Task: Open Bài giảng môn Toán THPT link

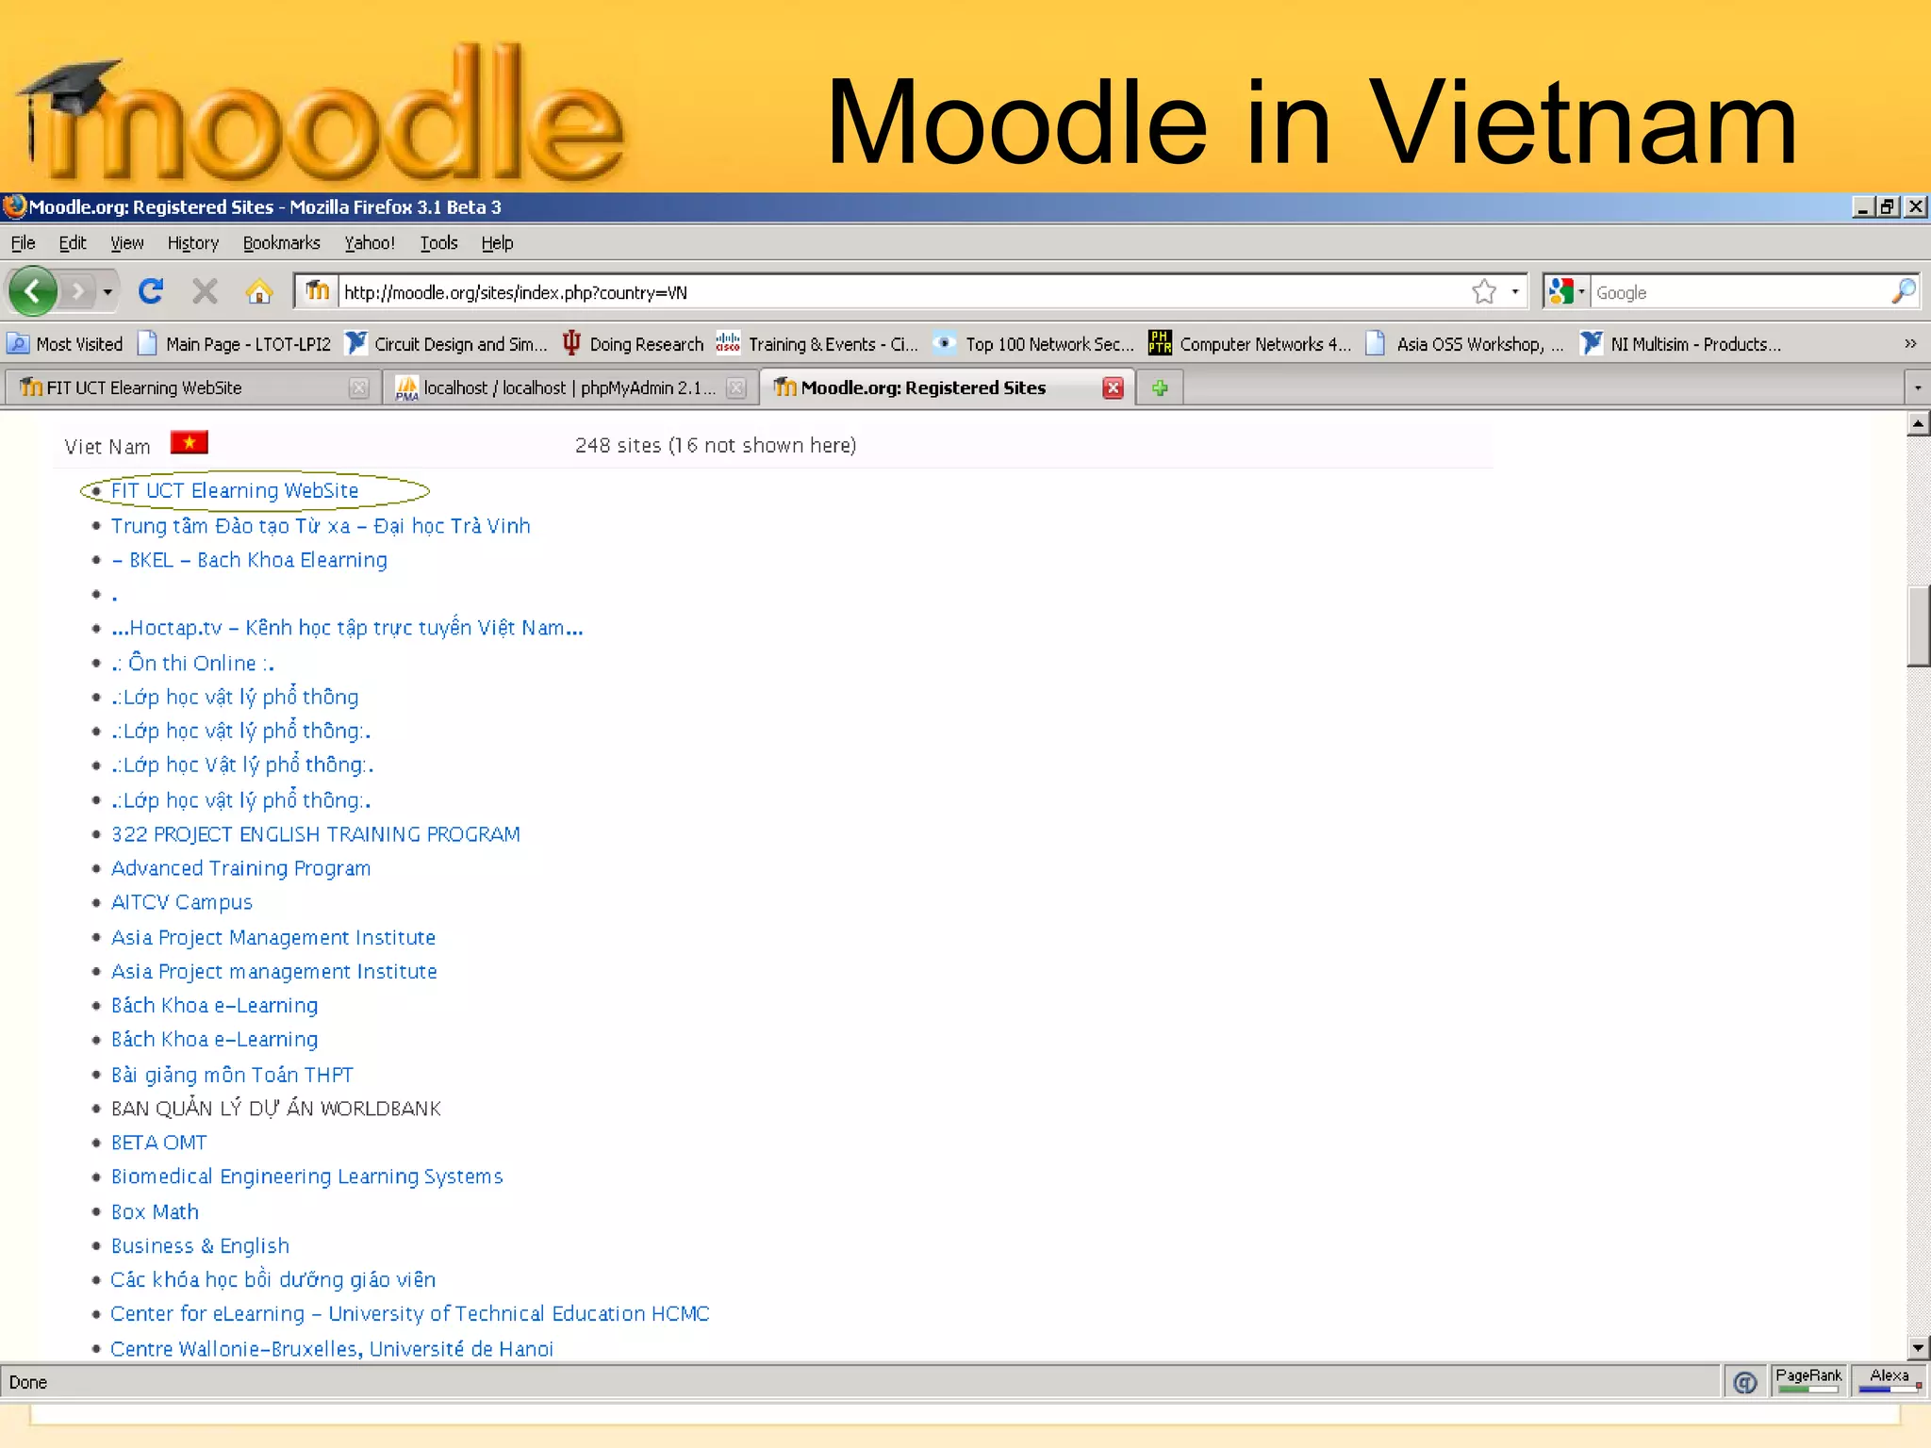Action: (232, 1075)
